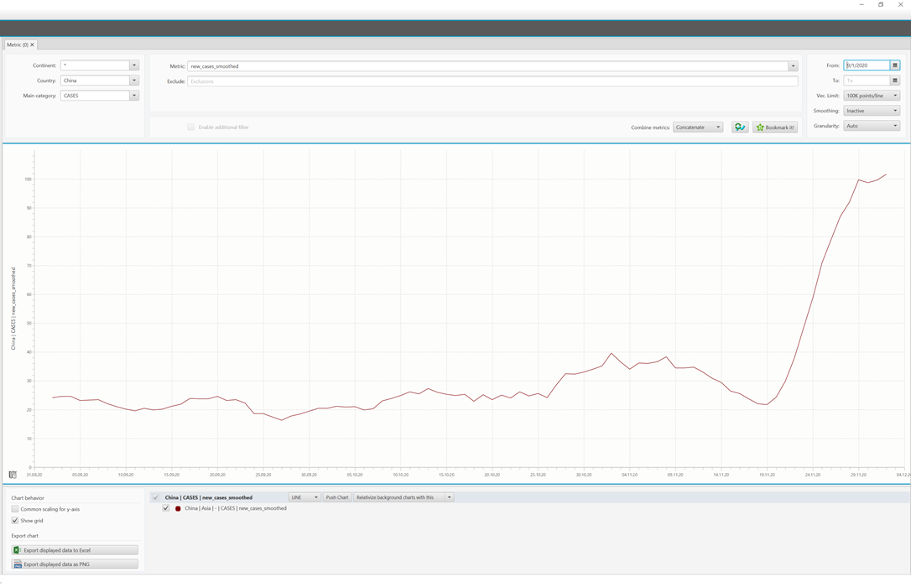Open the Combine metrics Concatenate dropdown
The image size is (911, 587).
tap(697, 127)
